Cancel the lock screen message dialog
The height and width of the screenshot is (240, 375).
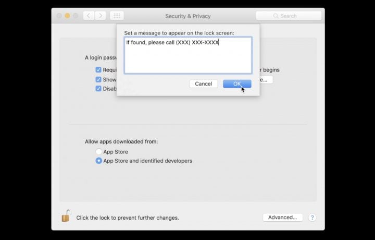(204, 84)
